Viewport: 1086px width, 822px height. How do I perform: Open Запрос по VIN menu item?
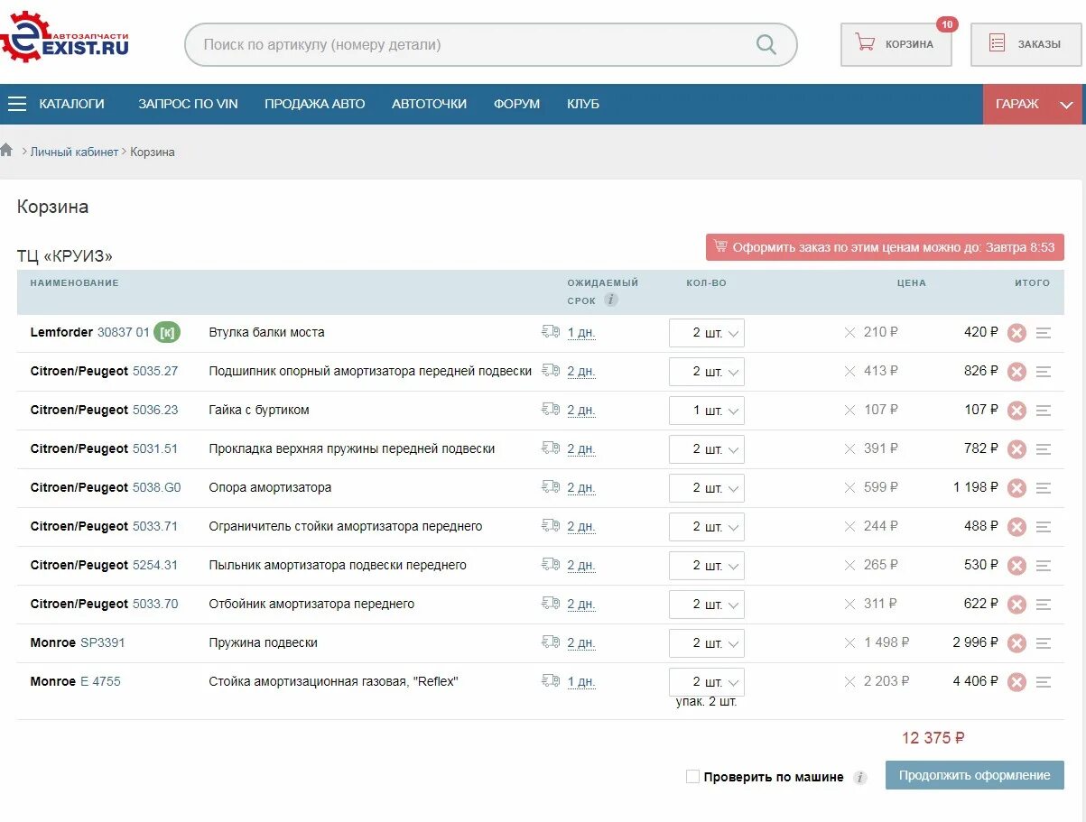click(188, 104)
